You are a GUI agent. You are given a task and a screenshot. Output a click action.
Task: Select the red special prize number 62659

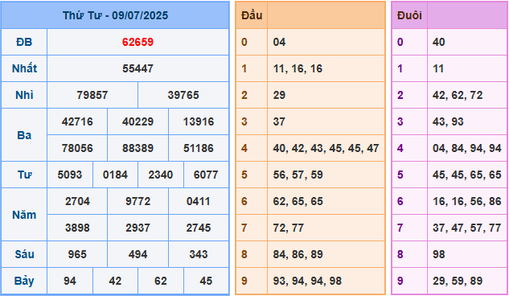coord(138,42)
